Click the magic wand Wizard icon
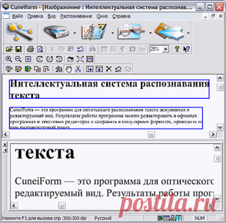The height and width of the screenshot is (223, 226). coord(19,32)
